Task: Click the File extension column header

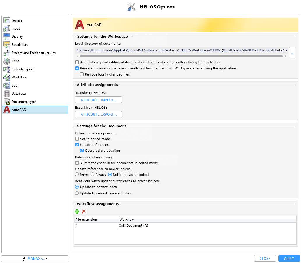Action: tap(96, 219)
